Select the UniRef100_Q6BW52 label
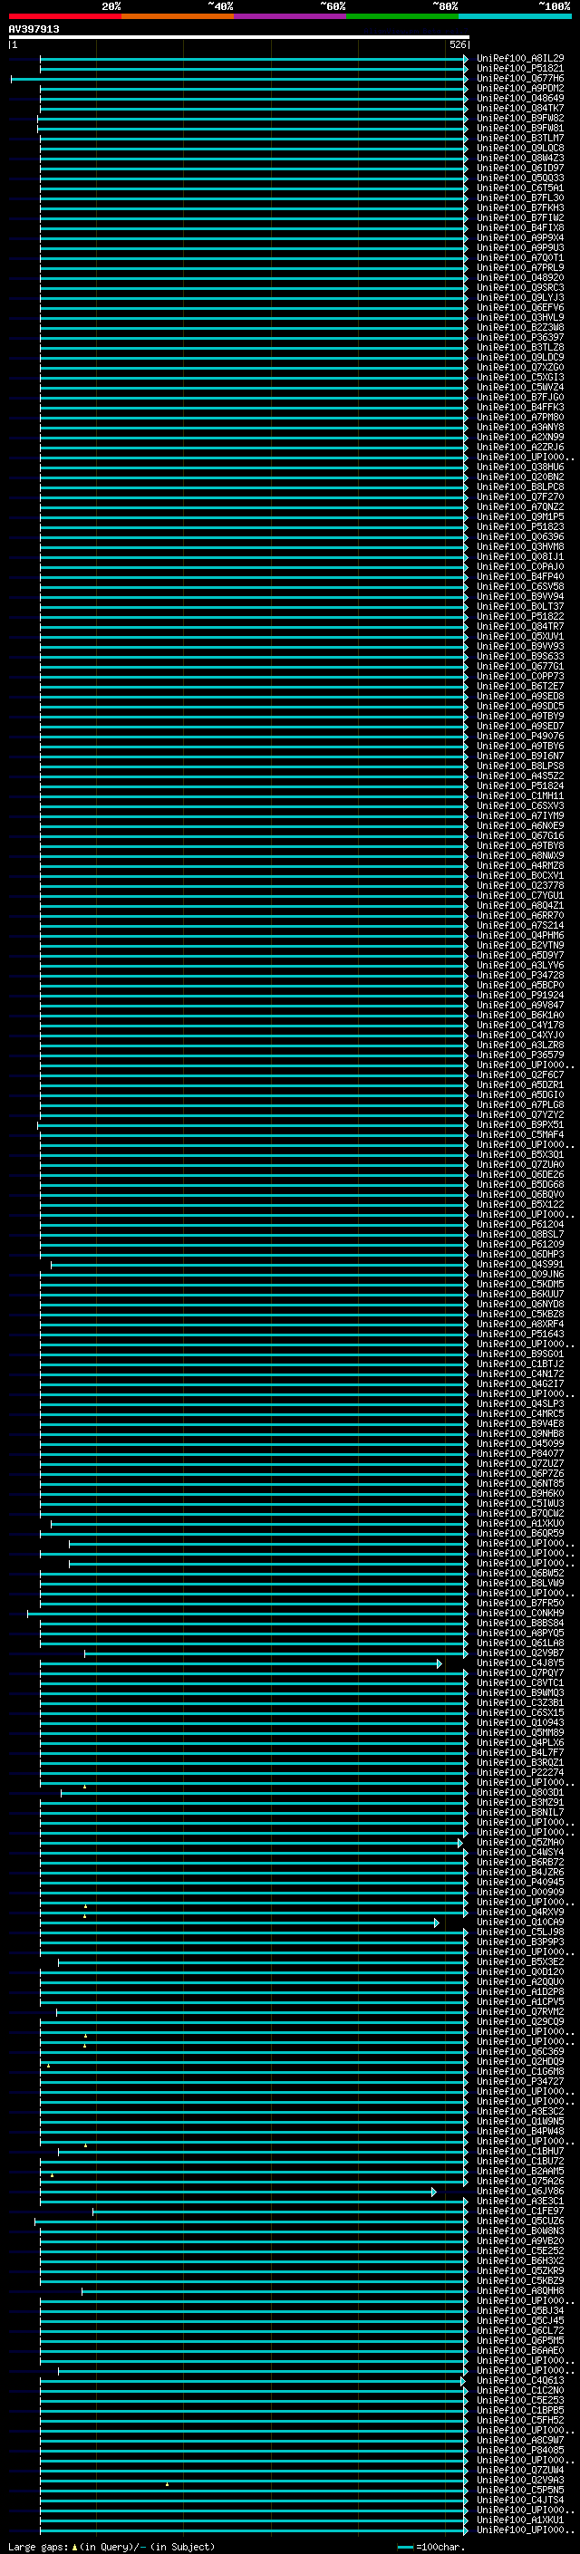Viewport: 580px width, 2554px height. [520, 1573]
